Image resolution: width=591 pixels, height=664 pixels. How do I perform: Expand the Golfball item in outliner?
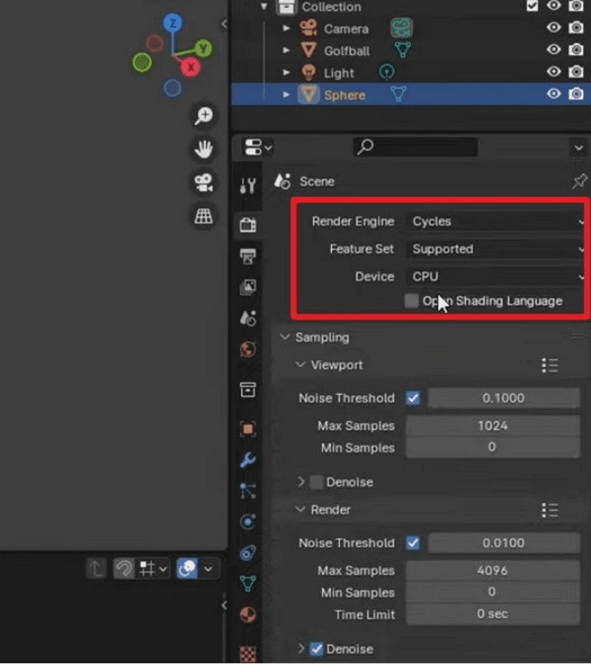point(286,51)
